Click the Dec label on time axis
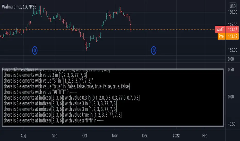Viewport: 240px width, 141px height. [145, 135]
